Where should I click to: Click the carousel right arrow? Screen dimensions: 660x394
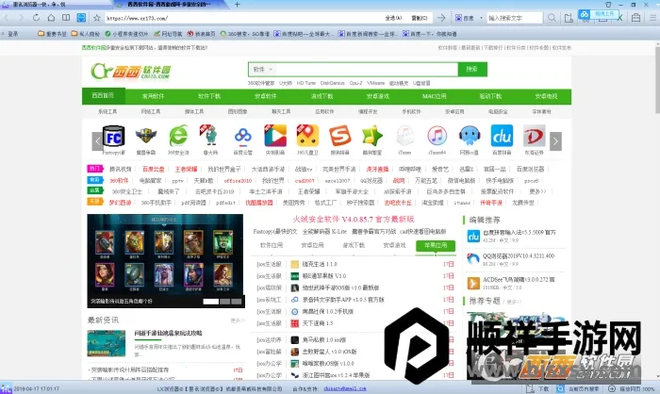555,140
